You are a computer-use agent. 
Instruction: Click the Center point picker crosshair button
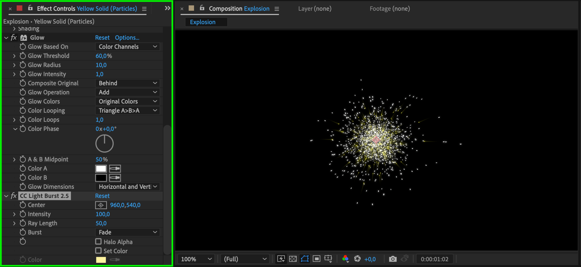click(x=101, y=205)
